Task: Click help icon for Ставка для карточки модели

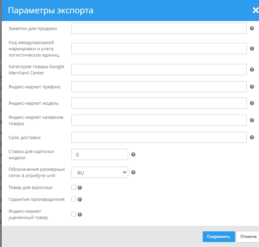Action: click(x=133, y=154)
